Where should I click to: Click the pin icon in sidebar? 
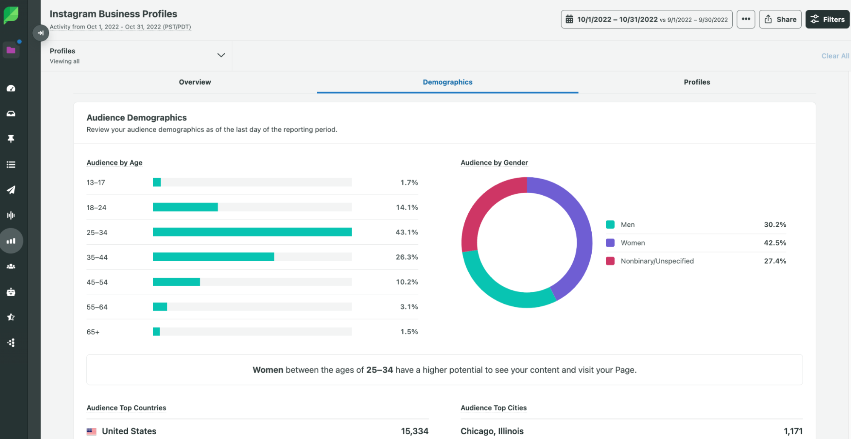coord(11,139)
